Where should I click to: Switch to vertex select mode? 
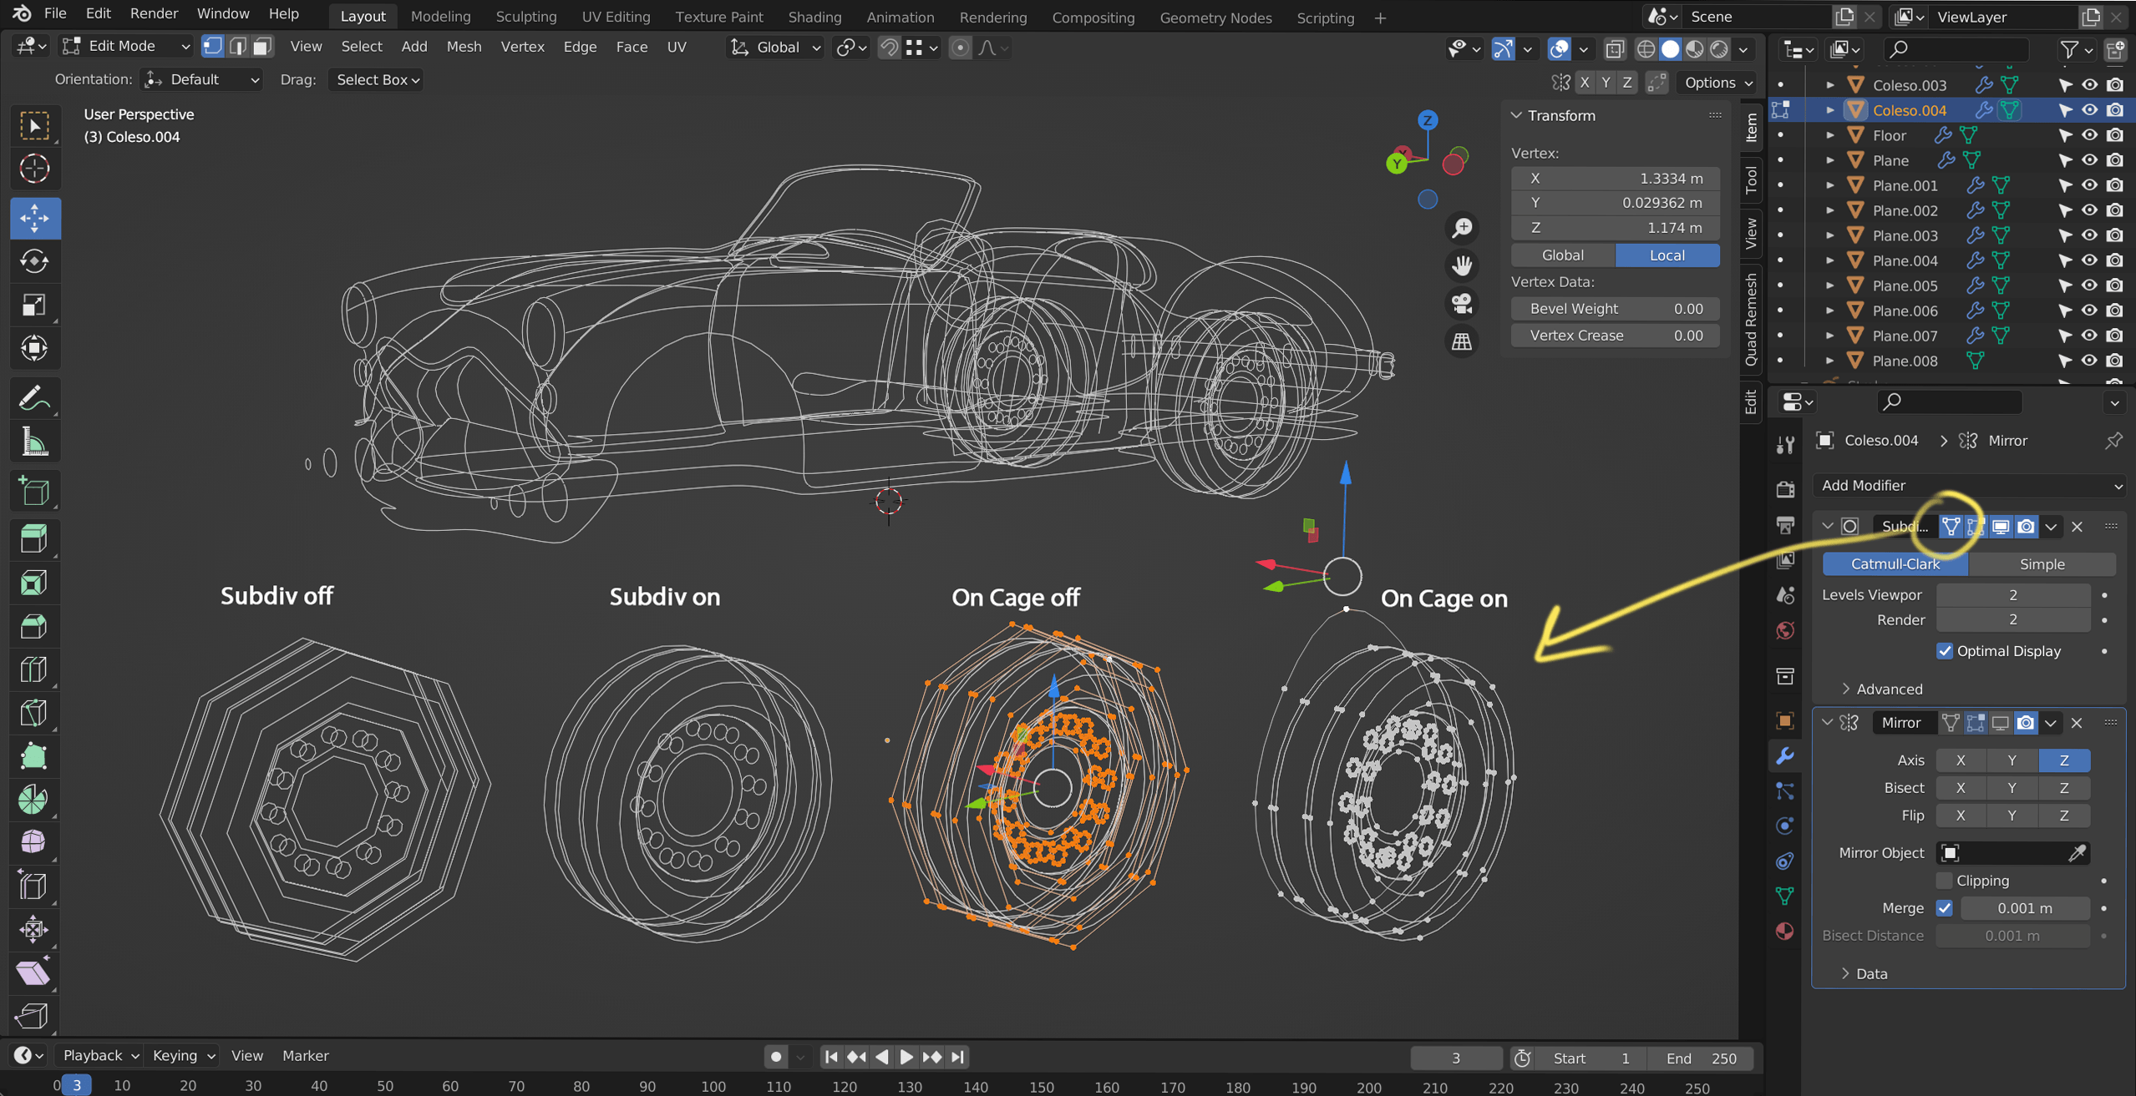[x=213, y=47]
